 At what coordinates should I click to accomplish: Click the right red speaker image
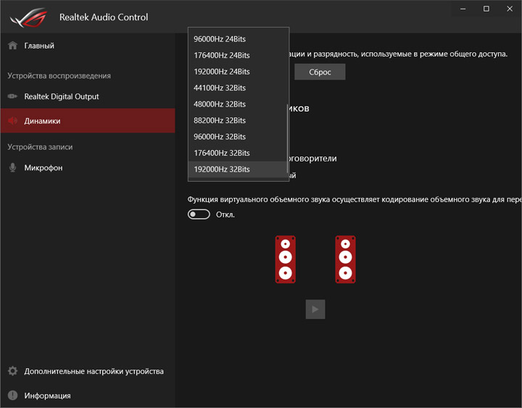pos(345,259)
